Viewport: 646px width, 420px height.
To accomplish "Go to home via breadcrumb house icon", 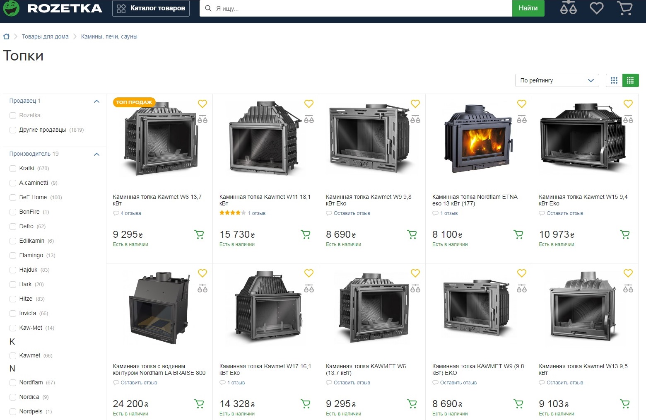I will pos(6,36).
